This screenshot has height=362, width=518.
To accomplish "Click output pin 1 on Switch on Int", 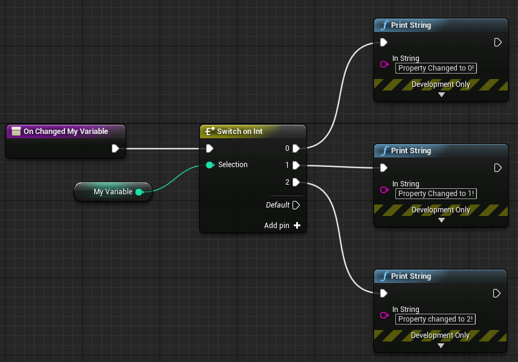I will (x=296, y=165).
